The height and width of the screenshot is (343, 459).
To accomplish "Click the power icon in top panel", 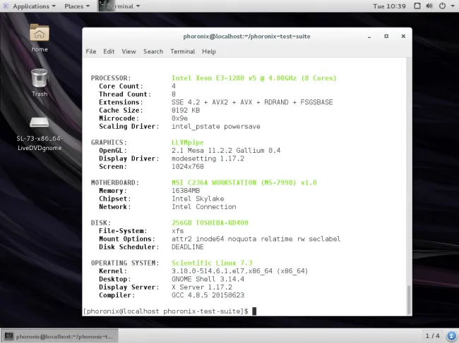I will (442, 6).
